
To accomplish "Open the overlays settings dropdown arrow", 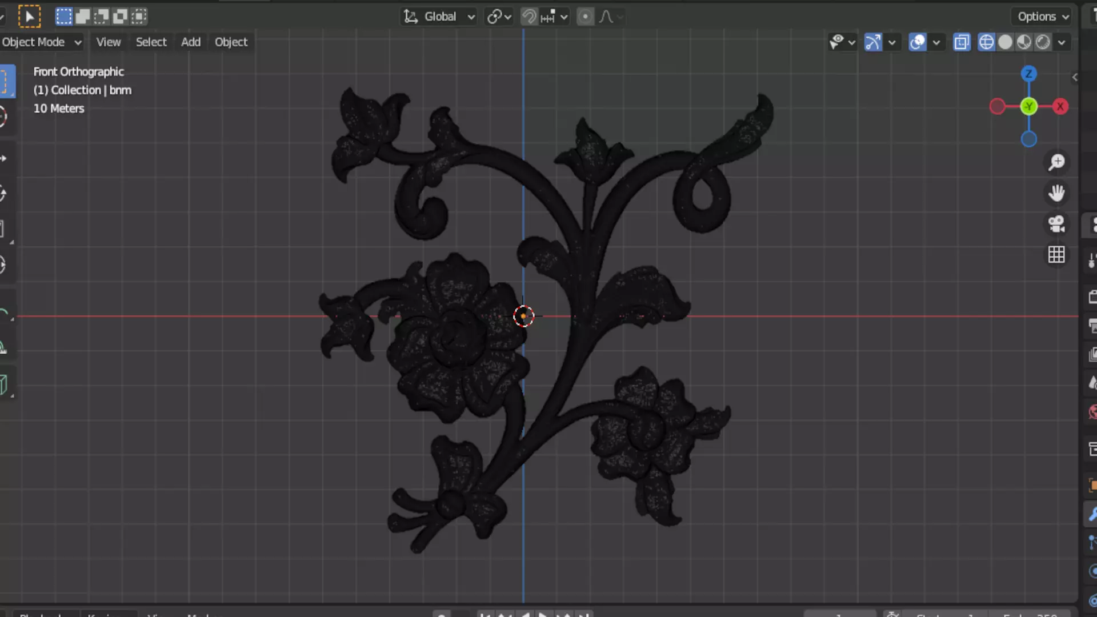I will coord(936,42).
